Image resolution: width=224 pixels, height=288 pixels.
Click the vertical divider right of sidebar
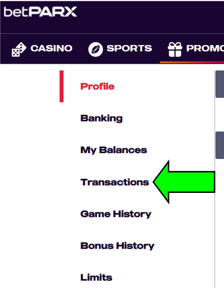pyautogui.click(x=215, y=179)
